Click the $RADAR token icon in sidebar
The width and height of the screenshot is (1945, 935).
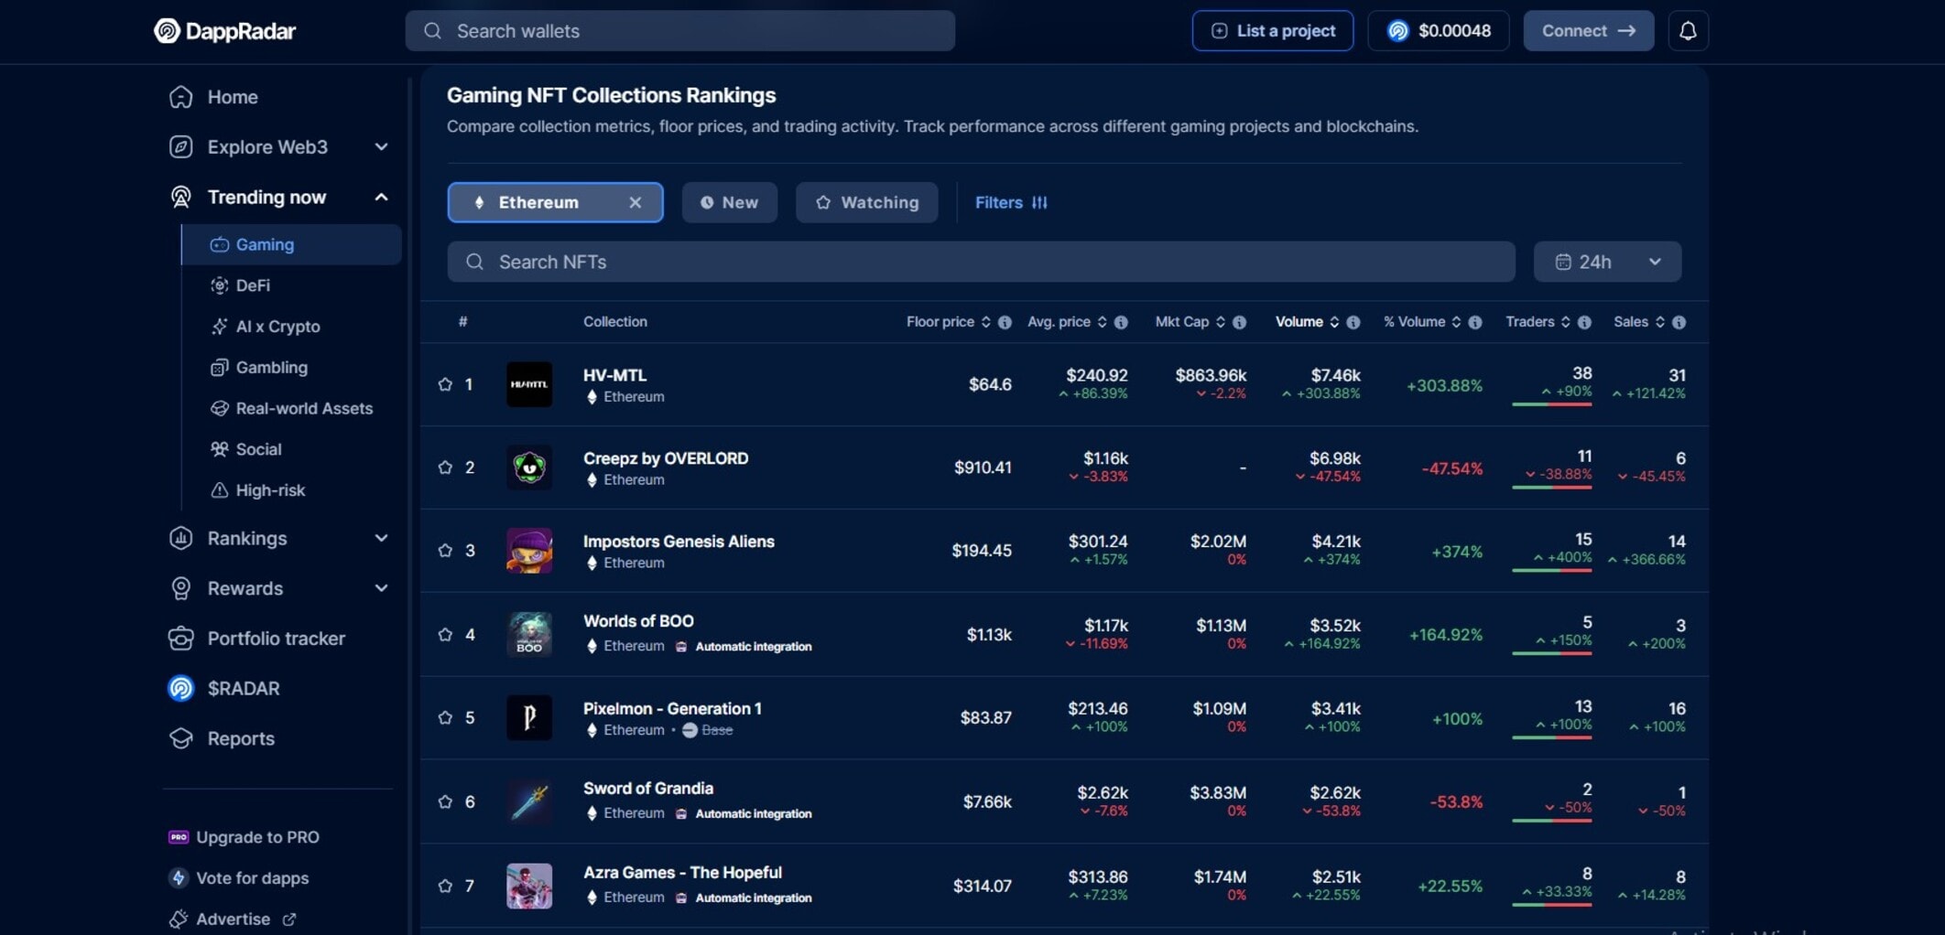[x=181, y=688]
